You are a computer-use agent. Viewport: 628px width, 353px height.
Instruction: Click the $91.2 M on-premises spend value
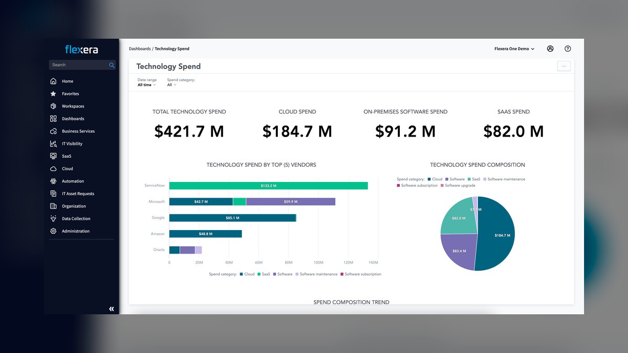coord(406,131)
